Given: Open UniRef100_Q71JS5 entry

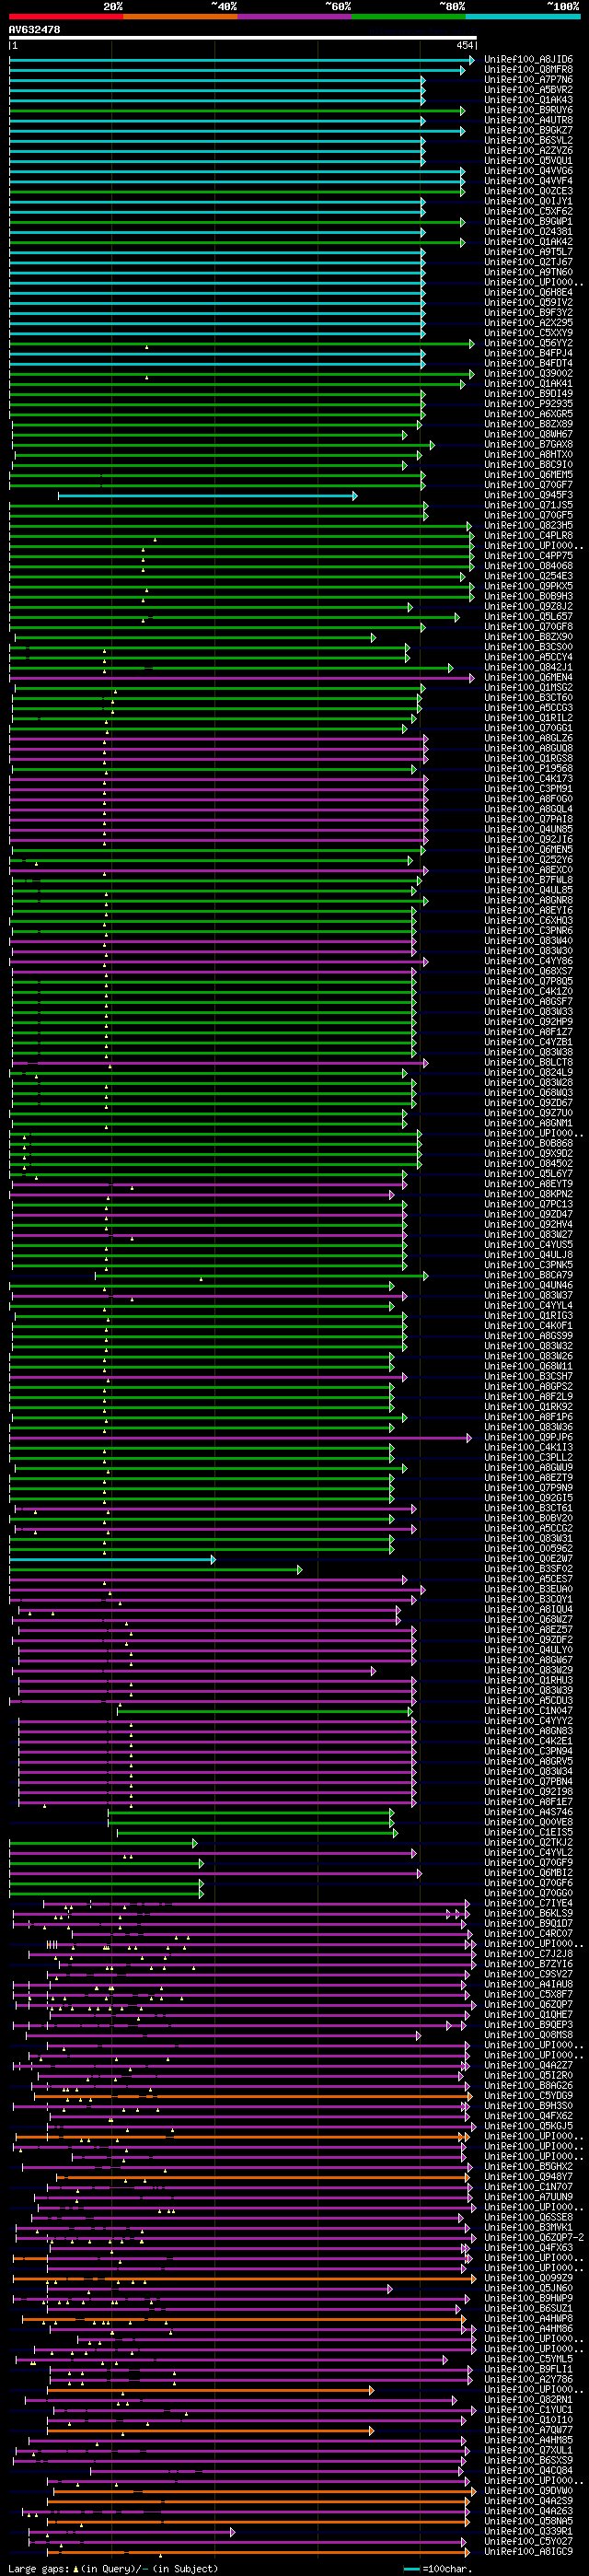Looking at the screenshot, I should click(x=529, y=505).
